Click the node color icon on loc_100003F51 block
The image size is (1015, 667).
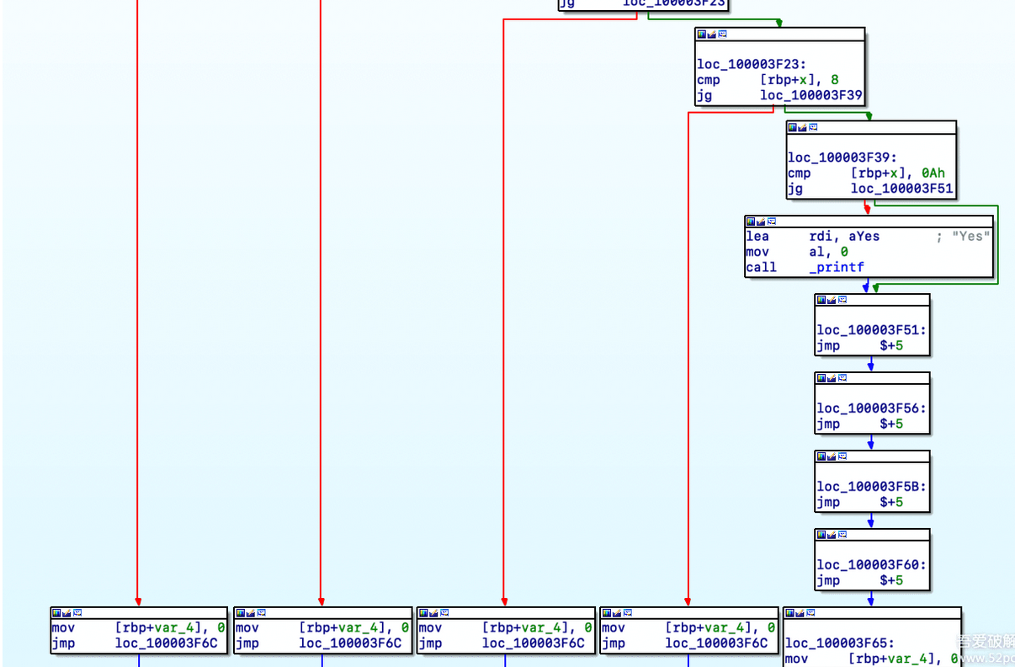pos(821,300)
